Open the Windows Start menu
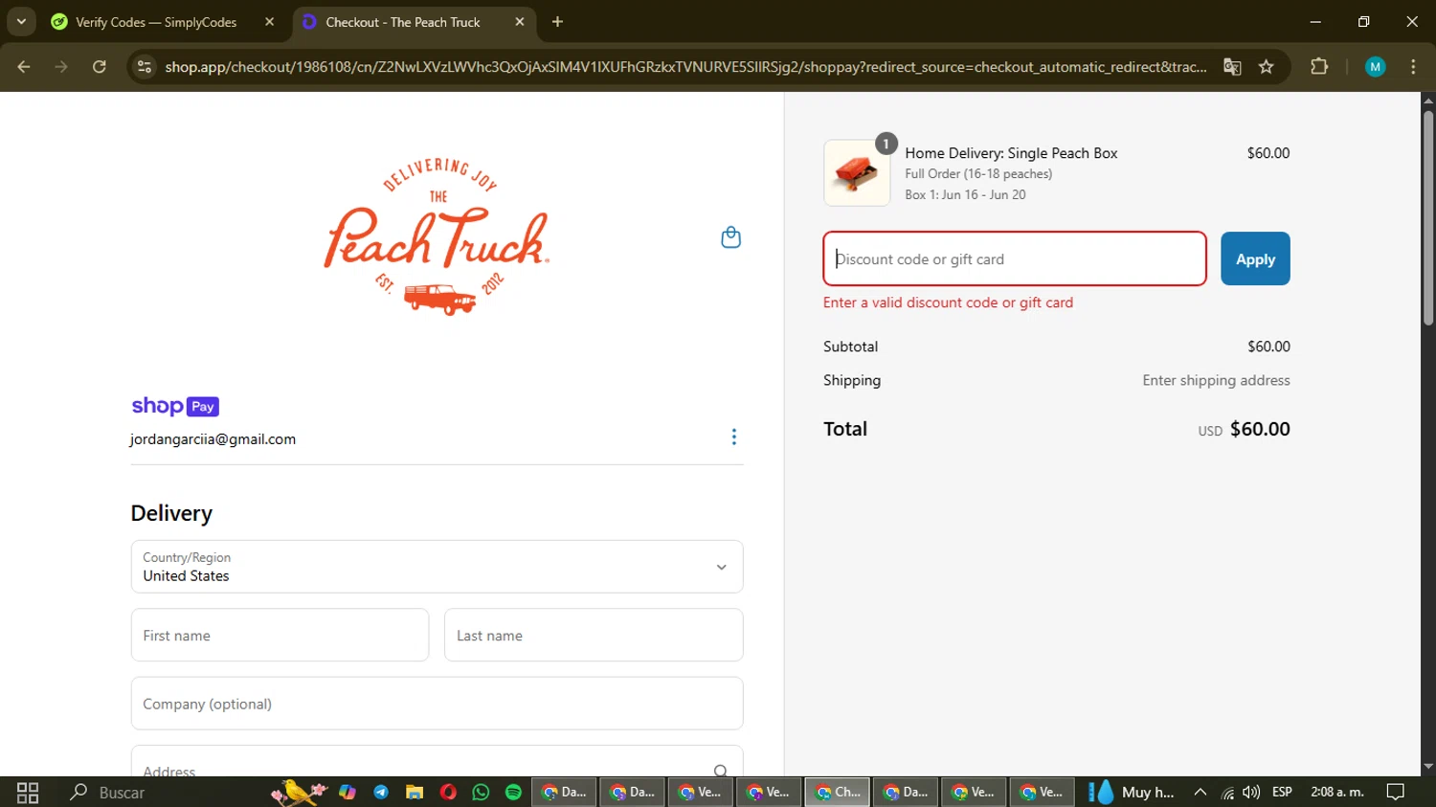 point(28,792)
